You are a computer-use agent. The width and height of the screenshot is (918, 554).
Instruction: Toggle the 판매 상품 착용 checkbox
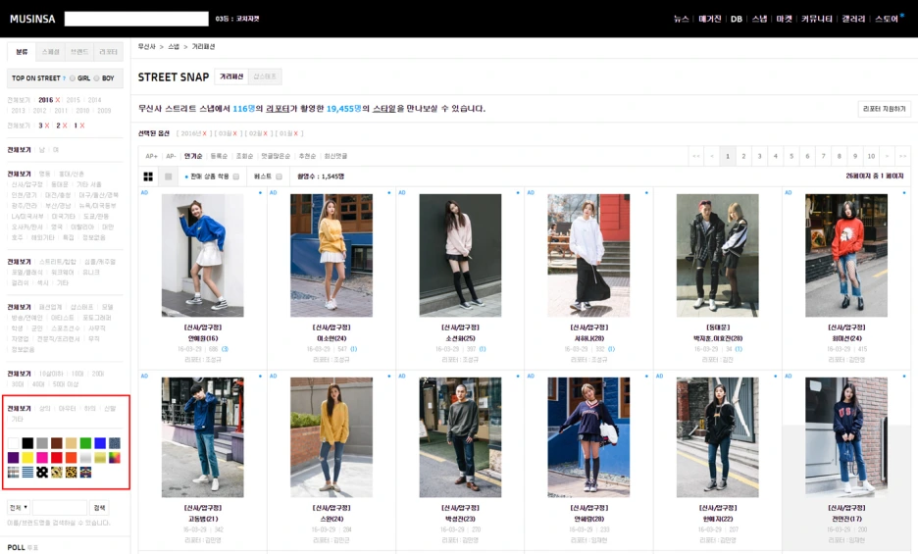click(236, 176)
